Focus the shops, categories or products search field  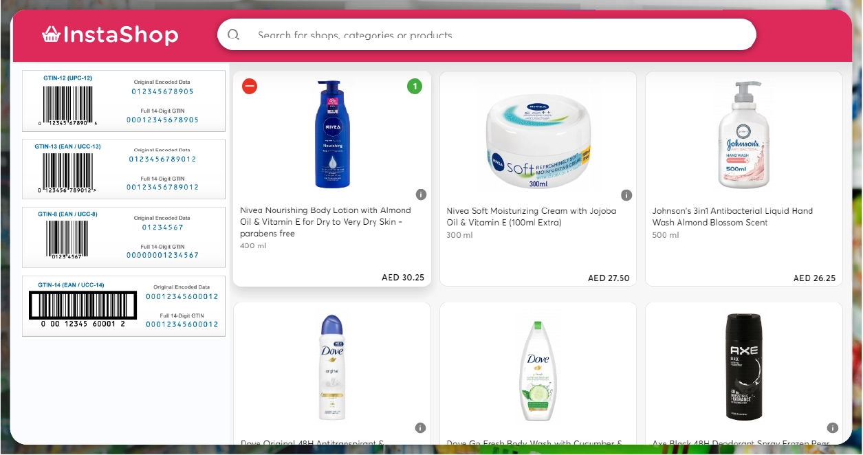495,35
